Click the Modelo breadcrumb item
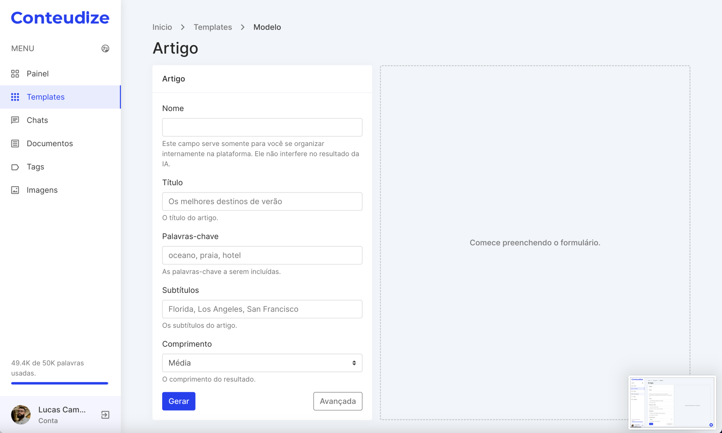Image resolution: width=722 pixels, height=433 pixels. tap(267, 27)
